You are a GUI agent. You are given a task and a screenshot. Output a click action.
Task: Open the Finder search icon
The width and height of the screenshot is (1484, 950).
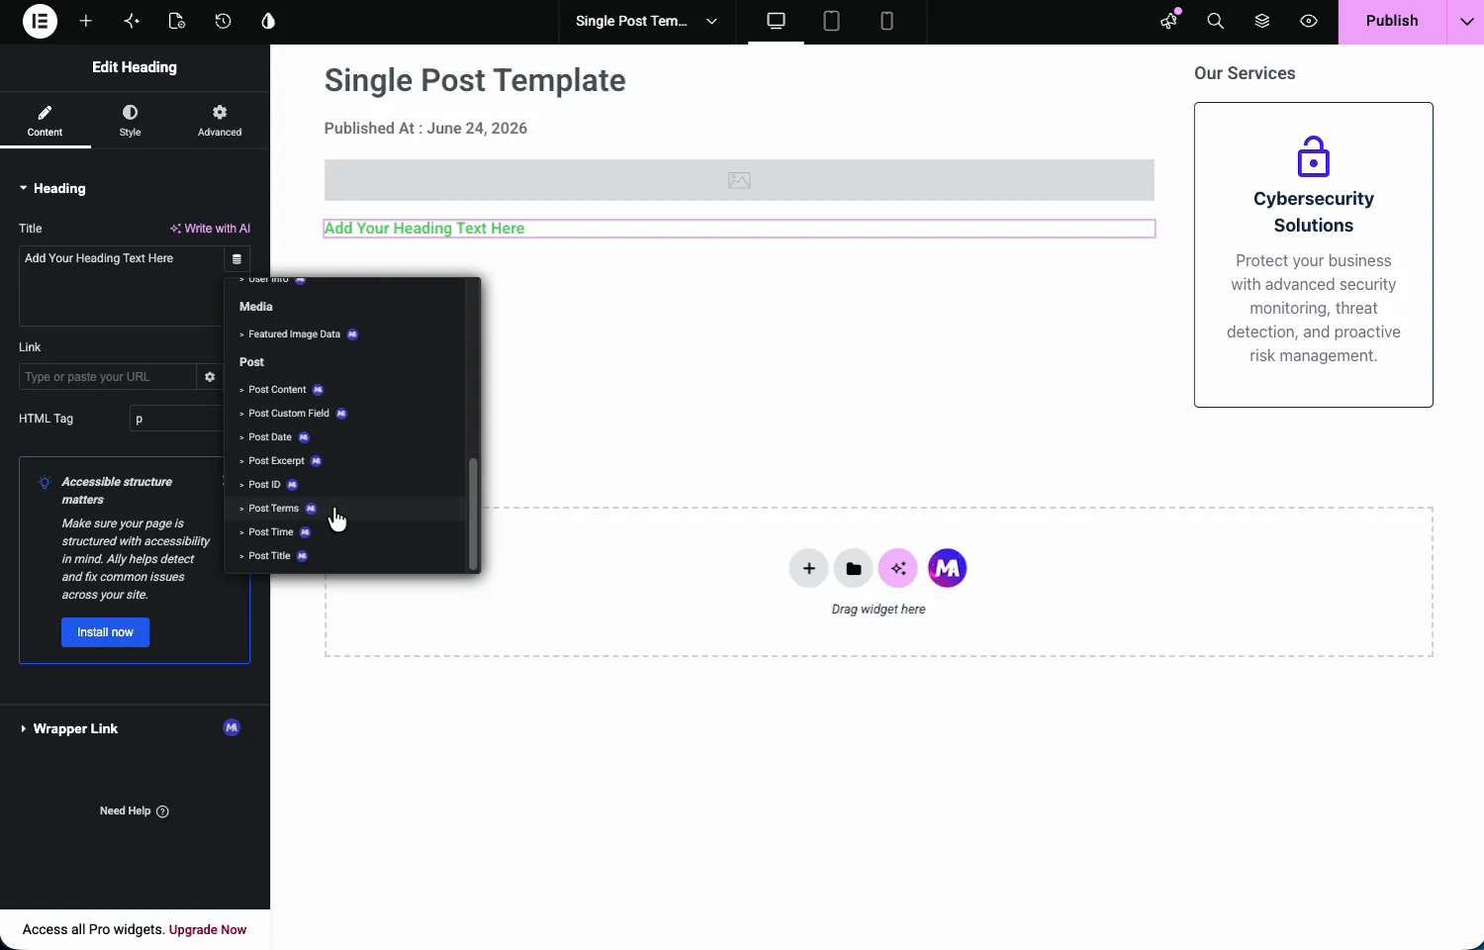(x=1216, y=21)
